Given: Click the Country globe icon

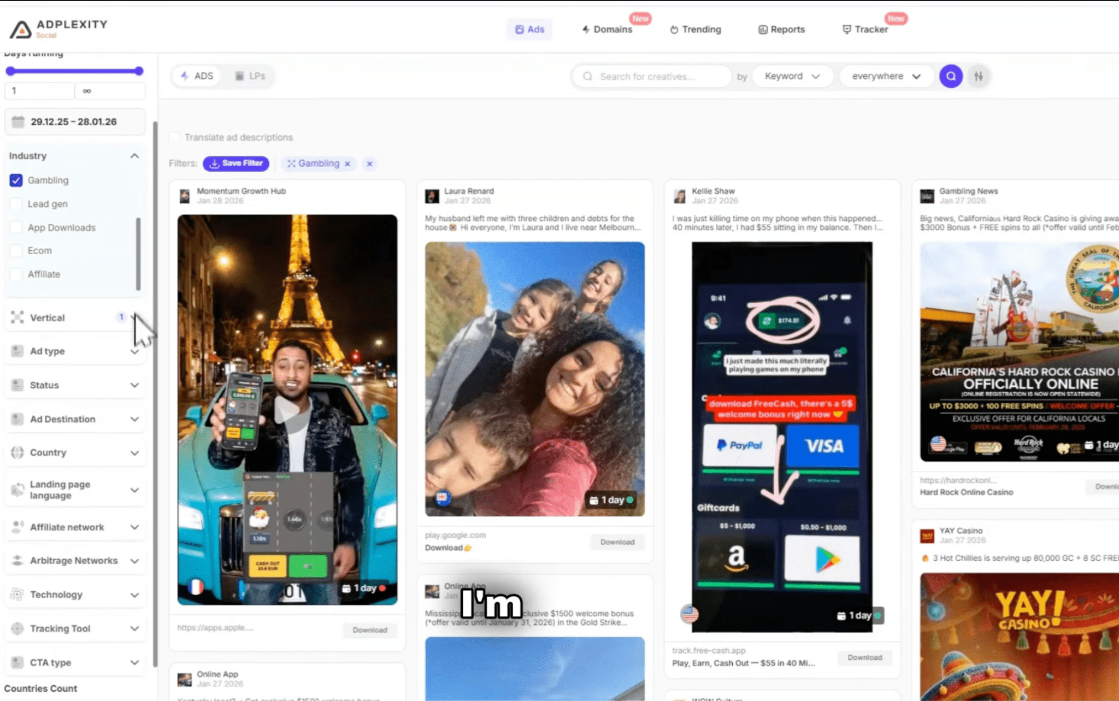Looking at the screenshot, I should pos(17,452).
